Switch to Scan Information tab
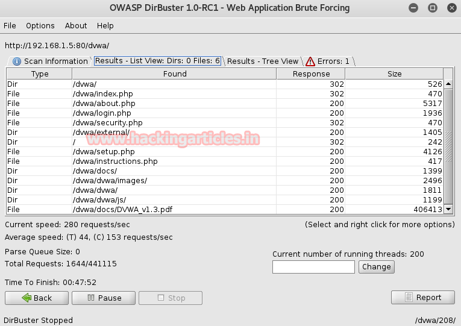 click(50, 61)
